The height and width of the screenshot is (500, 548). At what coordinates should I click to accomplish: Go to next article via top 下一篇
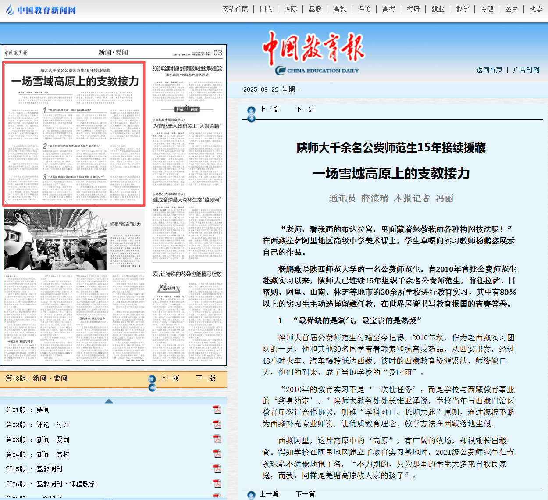pos(305,109)
